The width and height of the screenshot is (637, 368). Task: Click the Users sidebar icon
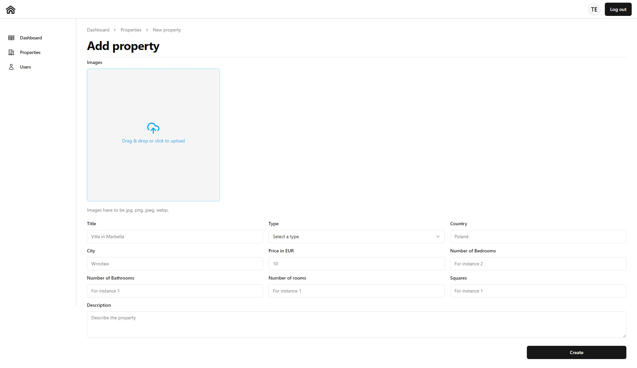11,67
